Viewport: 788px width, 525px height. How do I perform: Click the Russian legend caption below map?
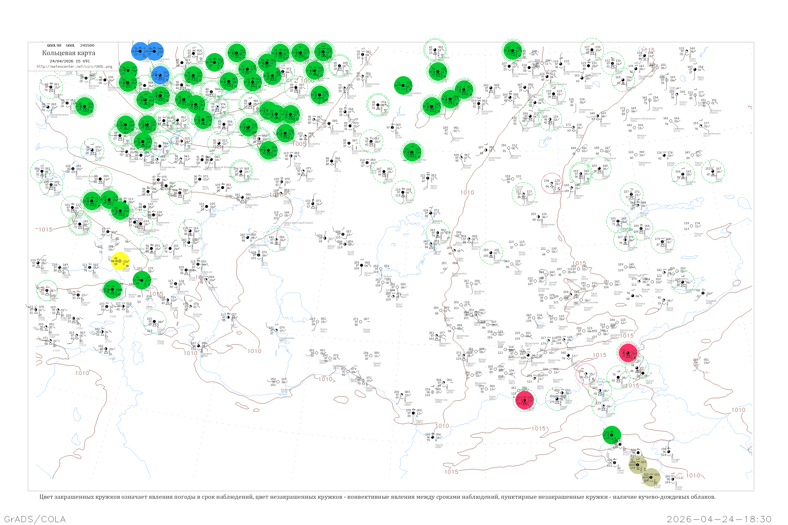pyautogui.click(x=377, y=497)
